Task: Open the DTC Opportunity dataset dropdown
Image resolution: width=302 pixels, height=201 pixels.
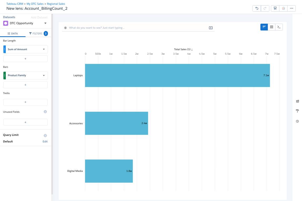Action: click(45, 23)
